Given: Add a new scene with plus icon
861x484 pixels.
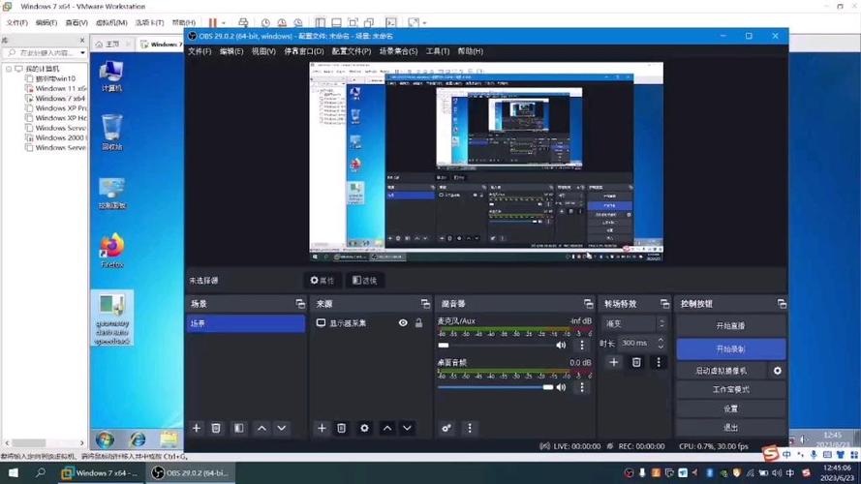Looking at the screenshot, I should click(196, 428).
